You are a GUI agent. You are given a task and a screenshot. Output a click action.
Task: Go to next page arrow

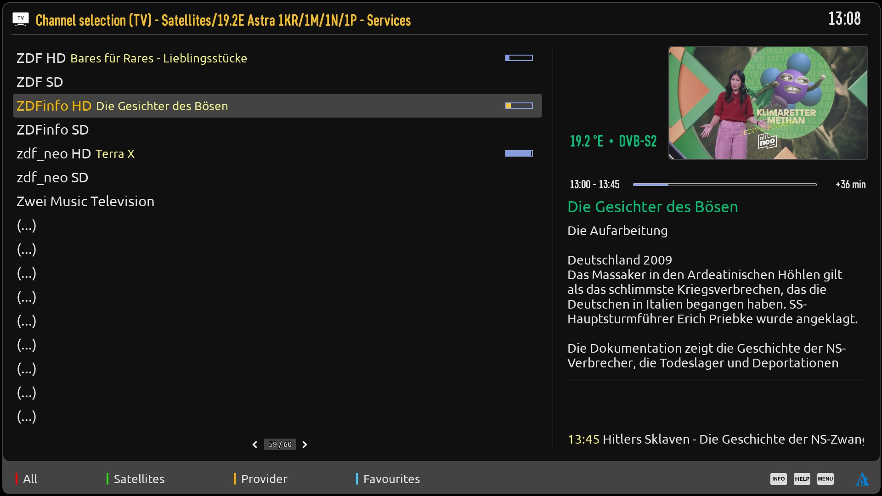coord(305,445)
